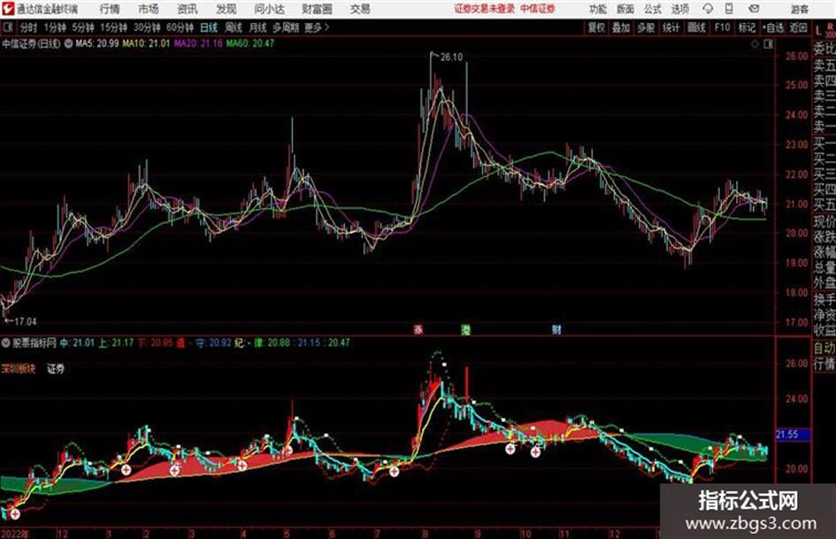The height and width of the screenshot is (539, 836).
Task: Switch to 分时 period tab
Action: click(x=29, y=27)
